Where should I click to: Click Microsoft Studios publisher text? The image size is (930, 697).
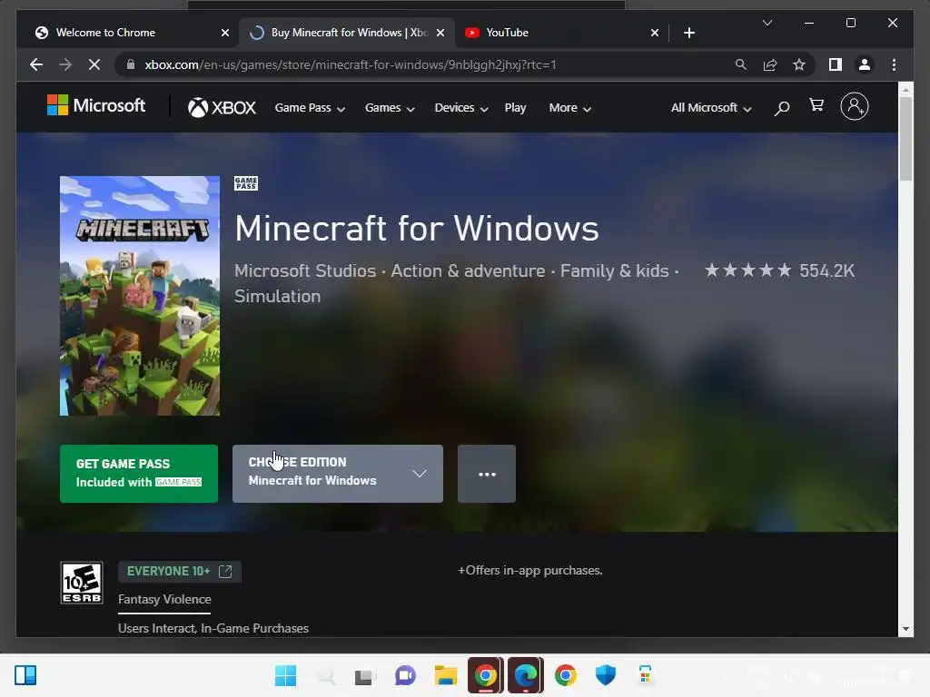305,270
